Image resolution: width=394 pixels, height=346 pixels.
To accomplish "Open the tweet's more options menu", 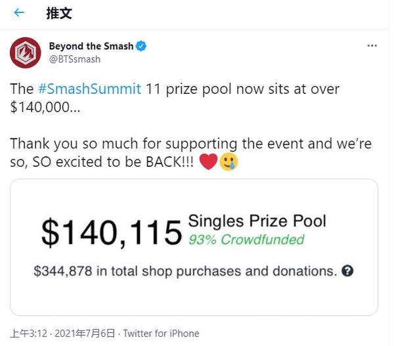I will (372, 46).
